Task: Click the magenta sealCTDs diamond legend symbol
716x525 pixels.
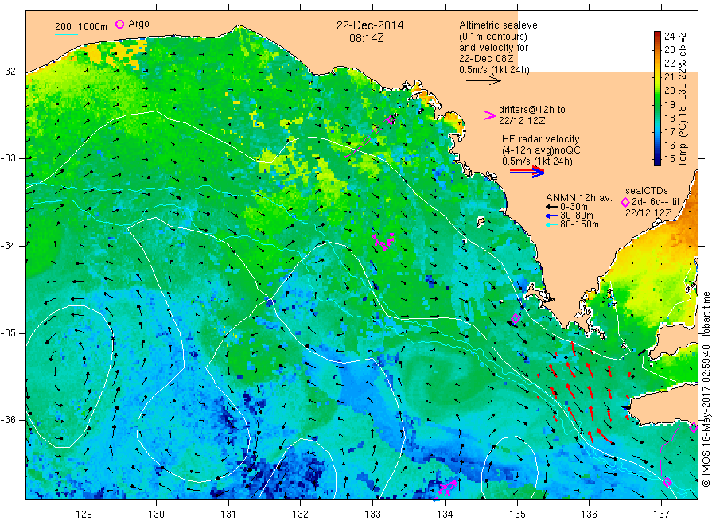Action: click(625, 202)
